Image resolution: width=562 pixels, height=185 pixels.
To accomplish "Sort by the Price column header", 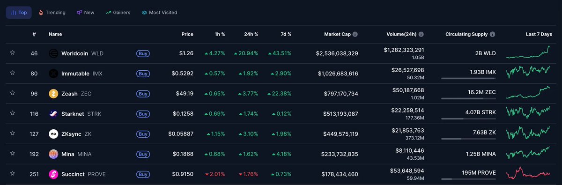I will [x=187, y=34].
